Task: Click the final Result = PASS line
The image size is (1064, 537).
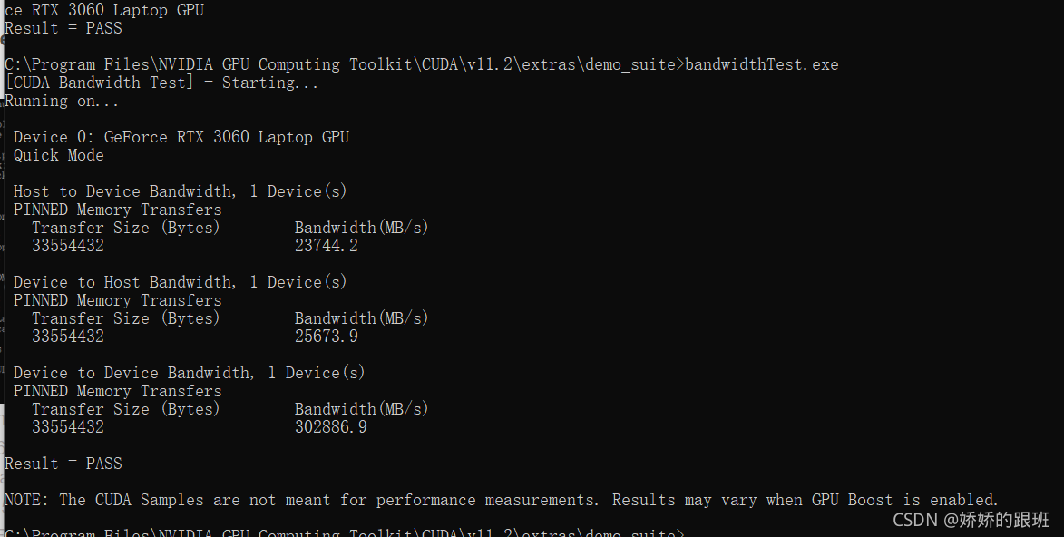Action: coord(63,463)
